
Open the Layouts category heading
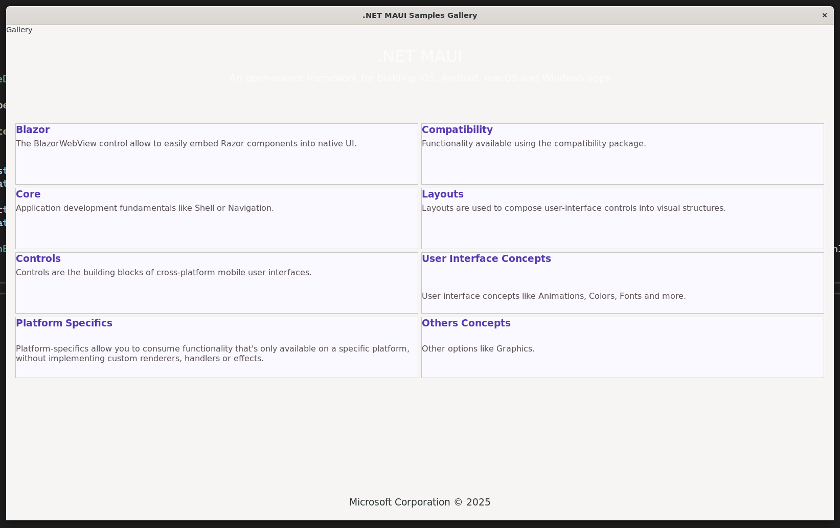[442, 194]
